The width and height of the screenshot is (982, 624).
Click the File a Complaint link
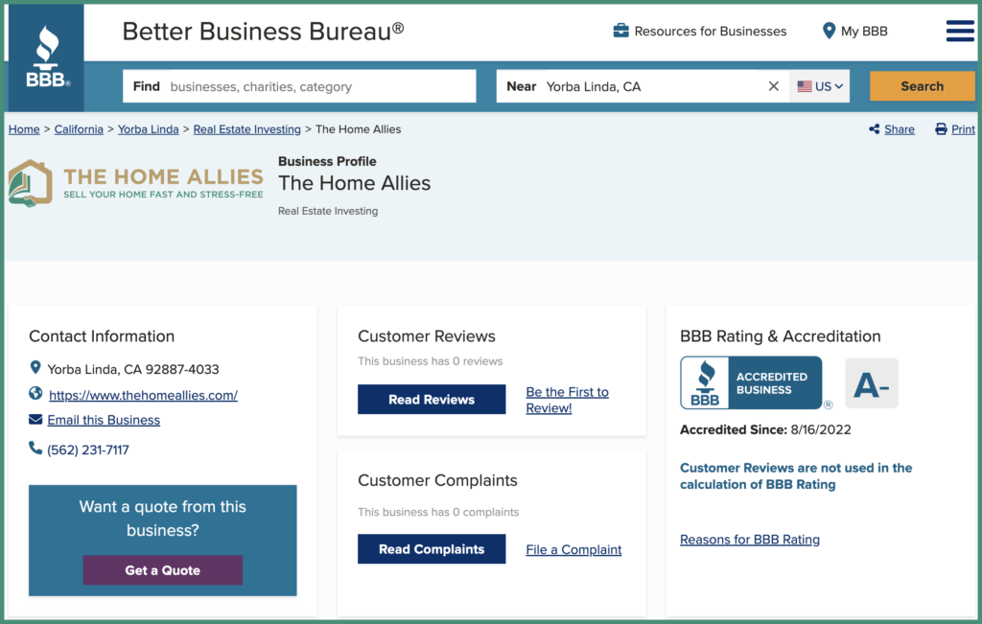[573, 549]
